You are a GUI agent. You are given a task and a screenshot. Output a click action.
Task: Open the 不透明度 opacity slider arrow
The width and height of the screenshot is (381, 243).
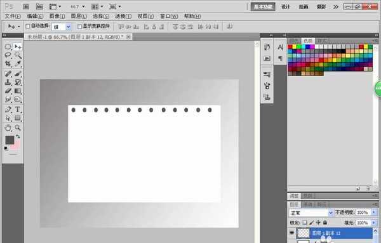(374, 213)
